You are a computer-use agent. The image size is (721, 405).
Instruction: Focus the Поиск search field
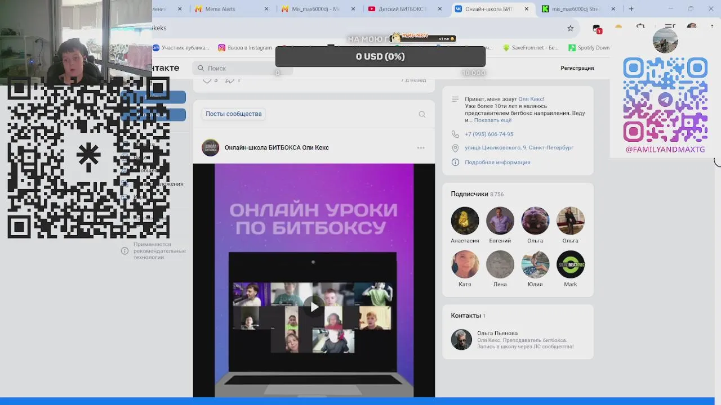pyautogui.click(x=242, y=68)
